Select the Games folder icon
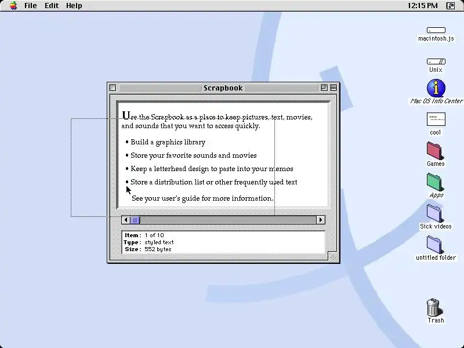 [434, 151]
